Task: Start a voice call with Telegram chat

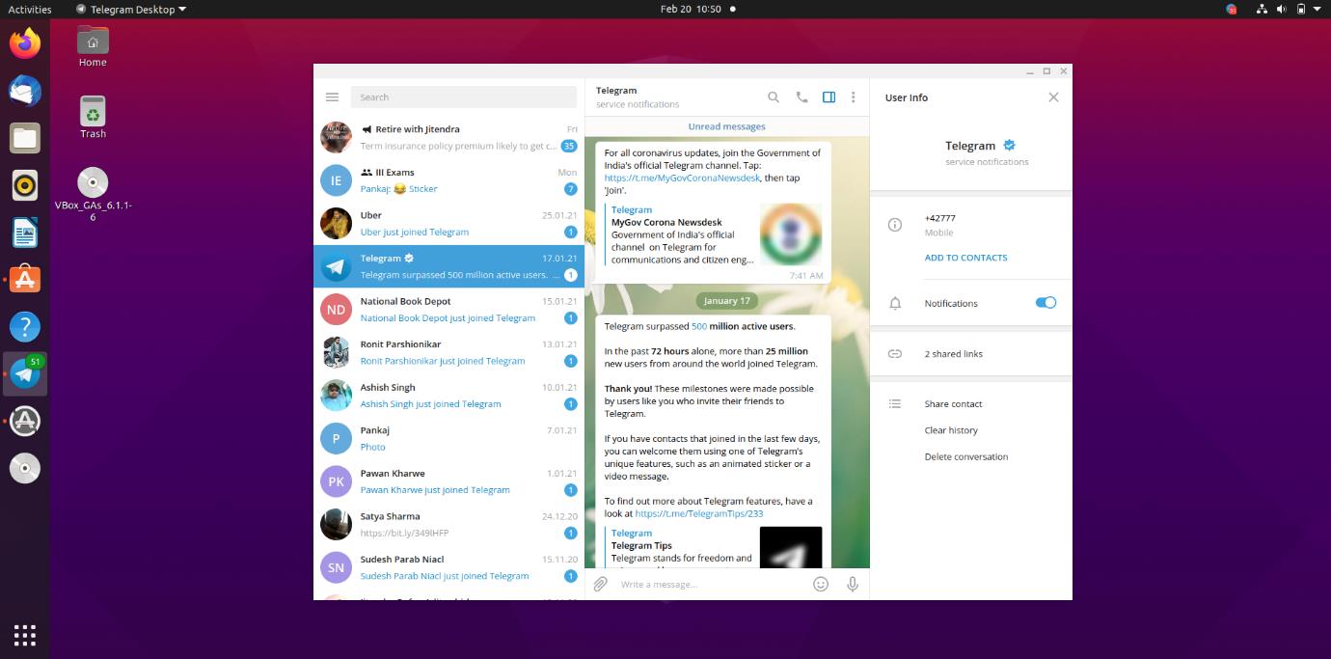Action: point(801,97)
